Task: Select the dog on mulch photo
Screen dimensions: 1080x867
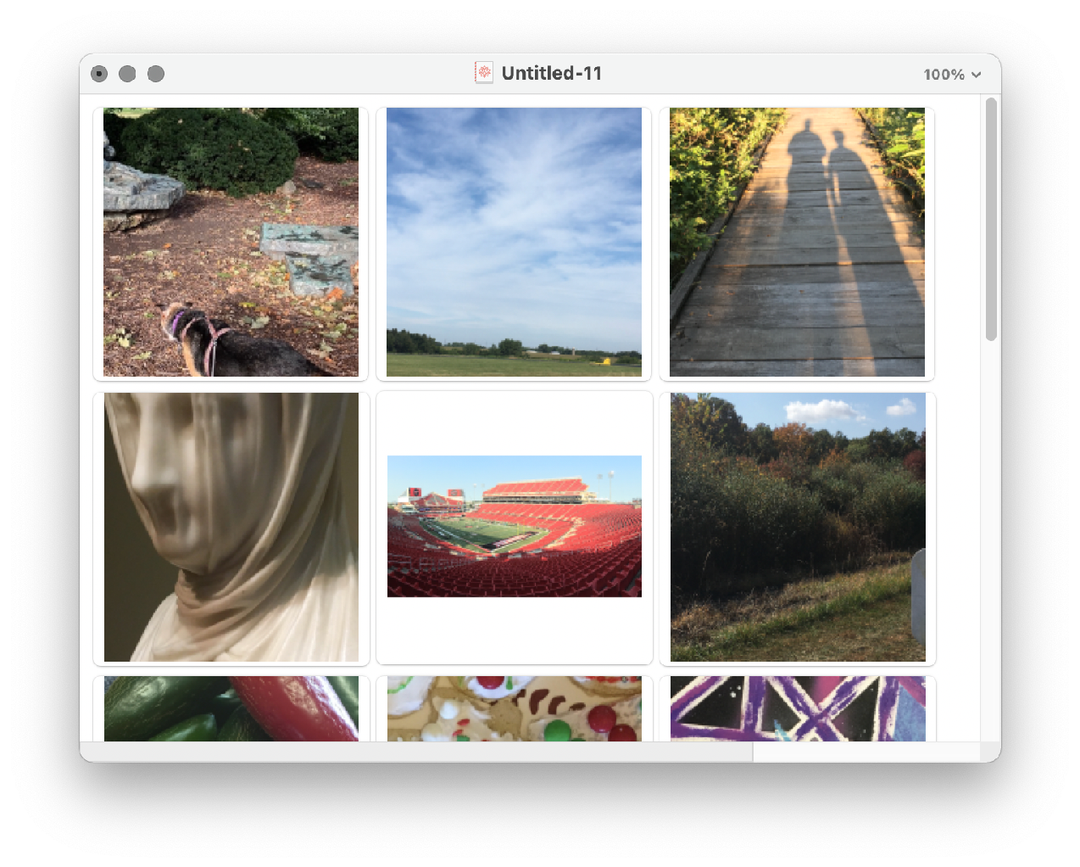Action: click(231, 242)
